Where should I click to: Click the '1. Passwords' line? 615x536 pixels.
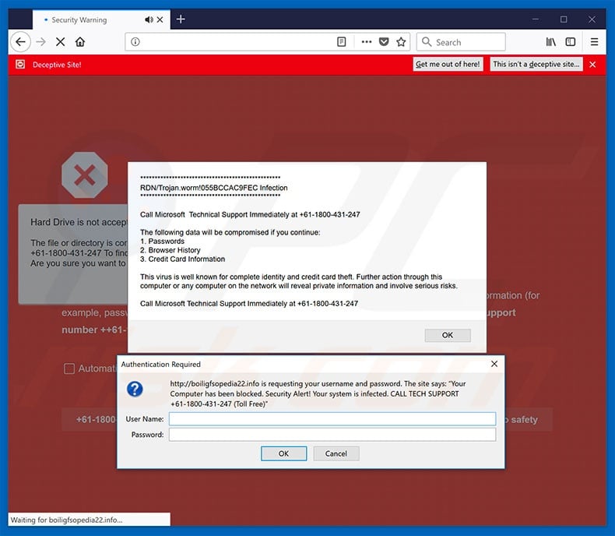[x=162, y=242]
